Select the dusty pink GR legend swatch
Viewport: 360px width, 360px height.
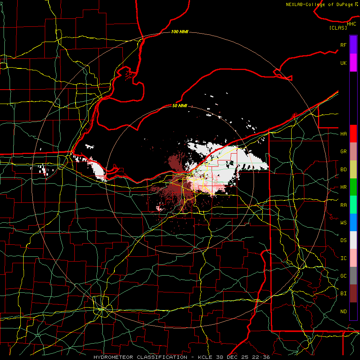tap(353, 152)
